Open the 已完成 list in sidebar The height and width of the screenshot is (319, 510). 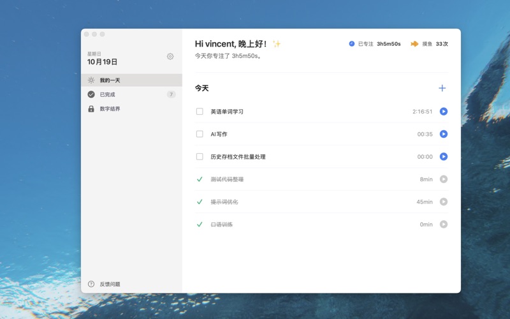(107, 94)
